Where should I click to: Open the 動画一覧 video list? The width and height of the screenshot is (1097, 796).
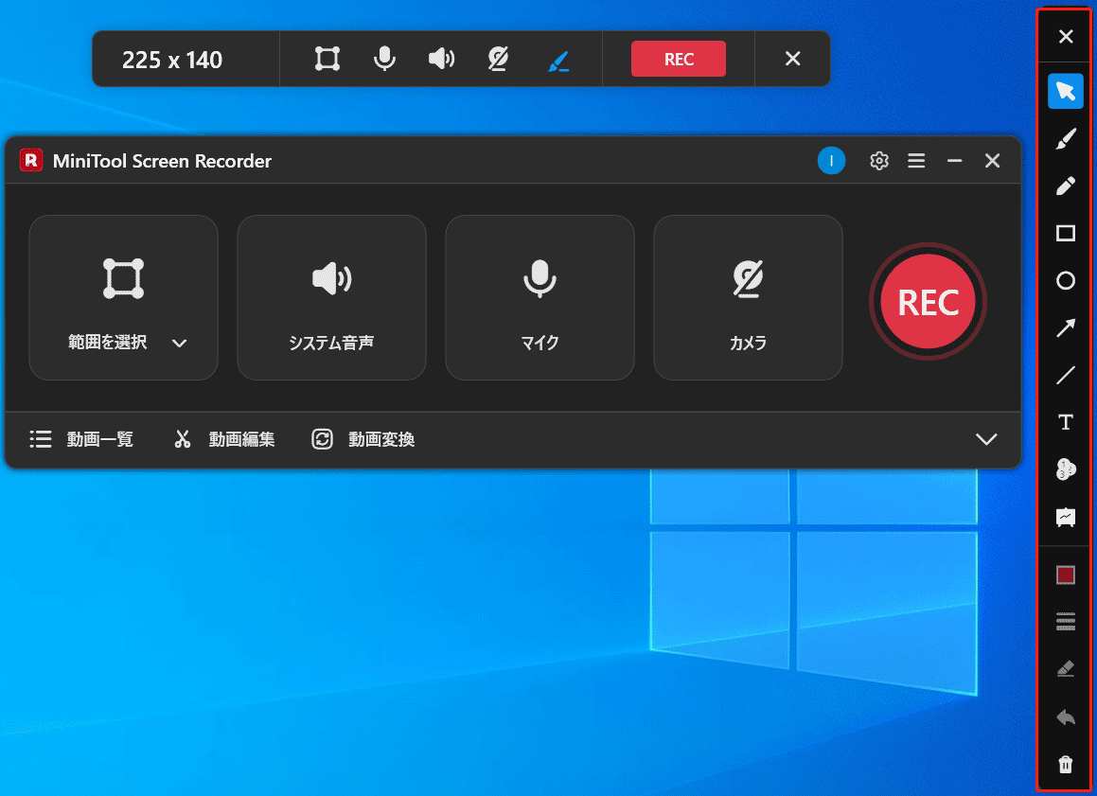[81, 439]
